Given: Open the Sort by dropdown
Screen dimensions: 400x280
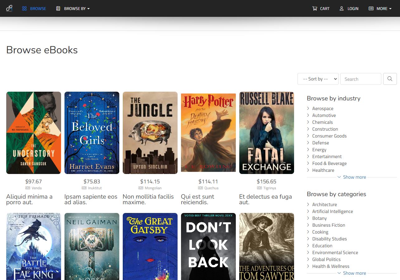Looking at the screenshot, I should click(x=318, y=79).
